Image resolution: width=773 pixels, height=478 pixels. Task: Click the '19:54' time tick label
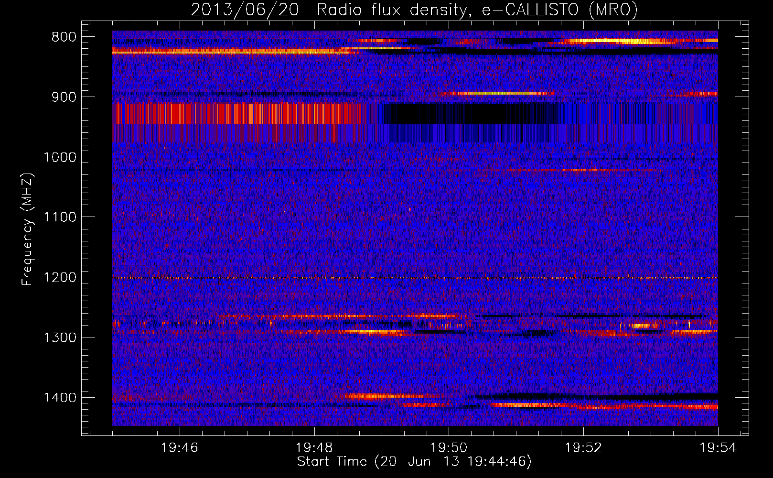pos(718,448)
